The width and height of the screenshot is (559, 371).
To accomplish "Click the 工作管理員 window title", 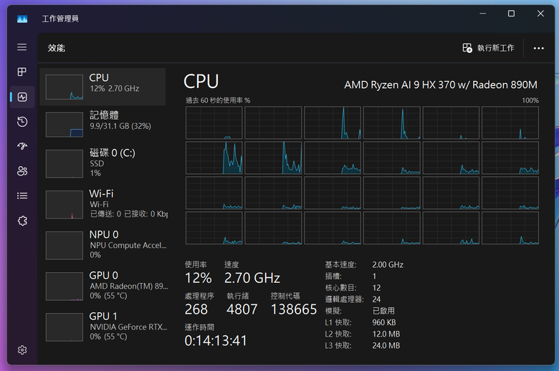I will [x=60, y=19].
